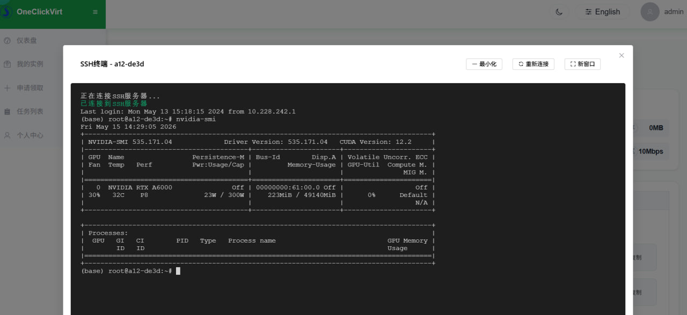687x315 pixels.
Task: Focus the terminal command prompt cursor
Action: [178, 271]
